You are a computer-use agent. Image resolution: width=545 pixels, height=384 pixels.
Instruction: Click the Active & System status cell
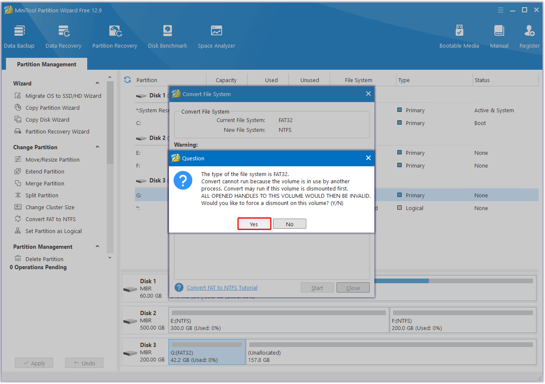click(494, 110)
